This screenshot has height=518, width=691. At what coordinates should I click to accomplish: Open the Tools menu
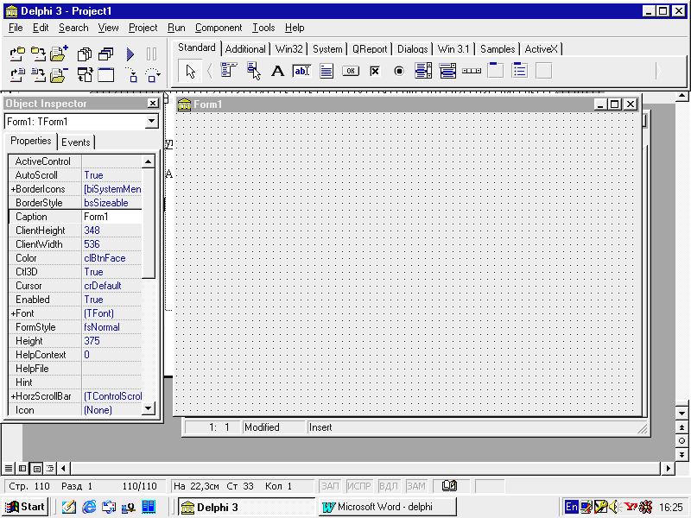(x=263, y=28)
